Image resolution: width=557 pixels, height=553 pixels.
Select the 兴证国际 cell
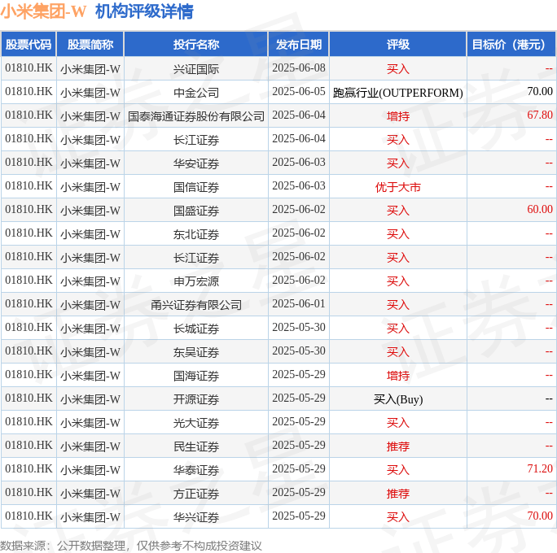click(x=196, y=69)
